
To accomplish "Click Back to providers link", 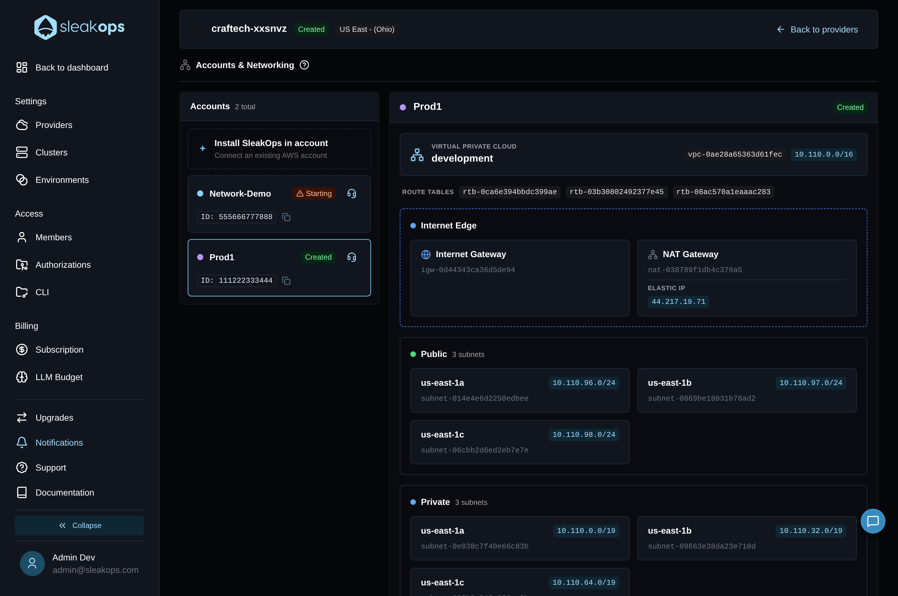I will point(817,30).
